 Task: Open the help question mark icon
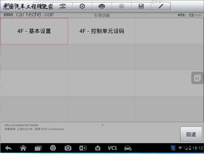[x=121, y=6]
